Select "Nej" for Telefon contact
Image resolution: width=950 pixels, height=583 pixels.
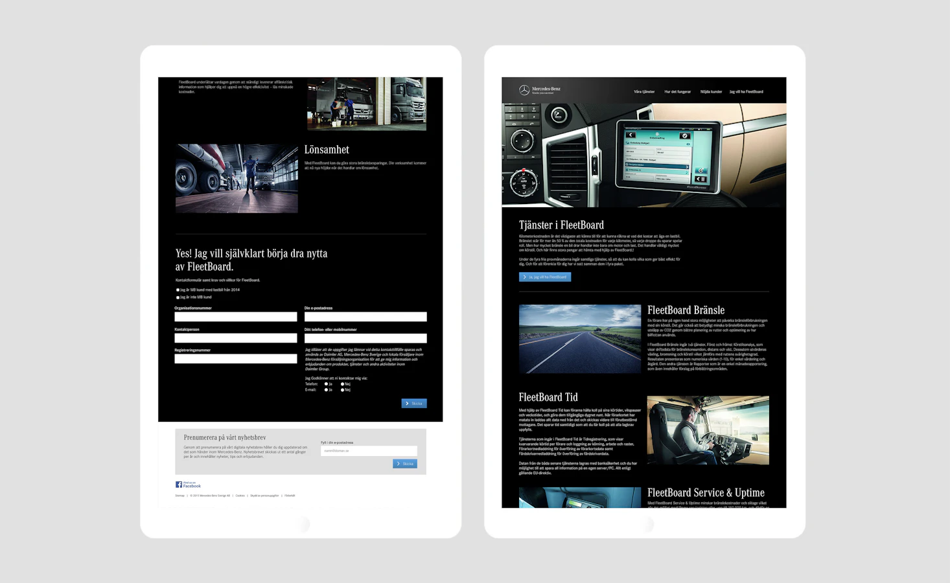point(342,384)
